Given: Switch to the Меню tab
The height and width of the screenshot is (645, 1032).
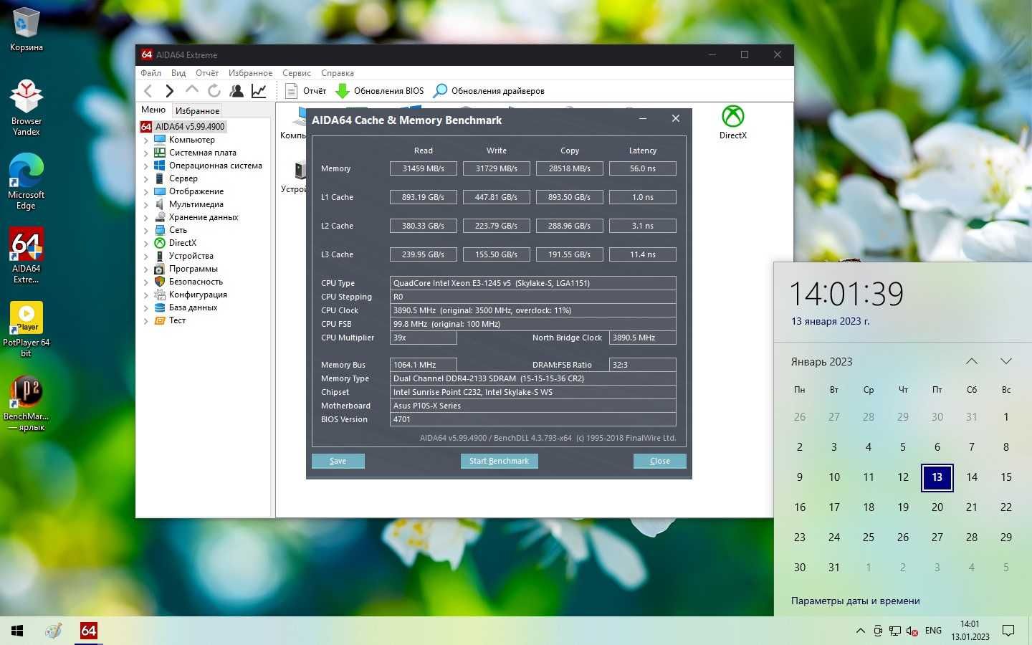Looking at the screenshot, I should coord(153,110).
